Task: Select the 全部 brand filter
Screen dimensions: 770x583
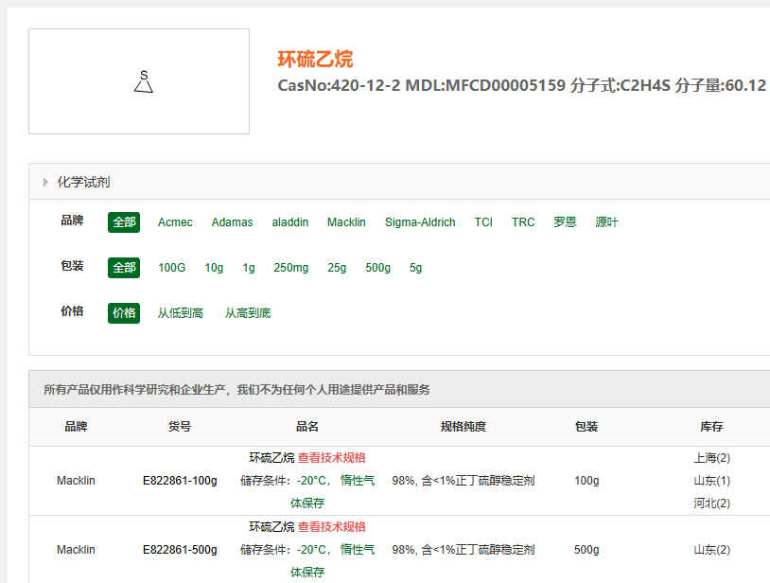Action: click(x=124, y=222)
